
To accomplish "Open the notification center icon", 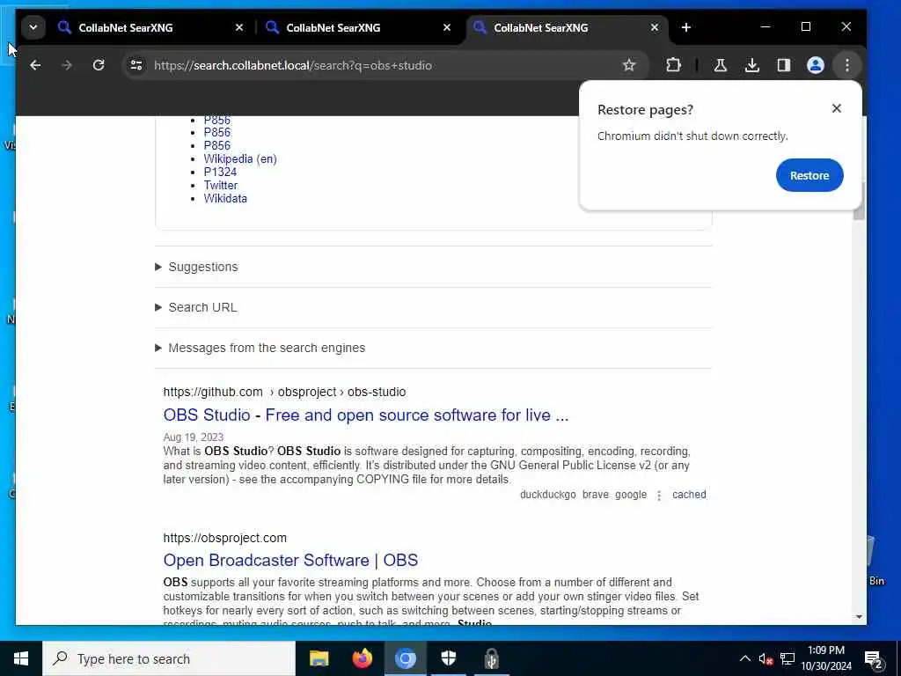I will coord(874,658).
